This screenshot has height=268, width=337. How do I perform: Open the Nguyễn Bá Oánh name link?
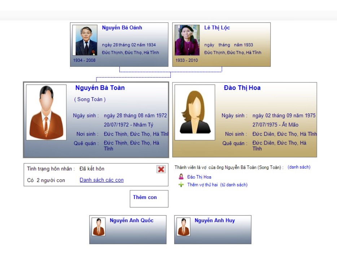click(122, 28)
